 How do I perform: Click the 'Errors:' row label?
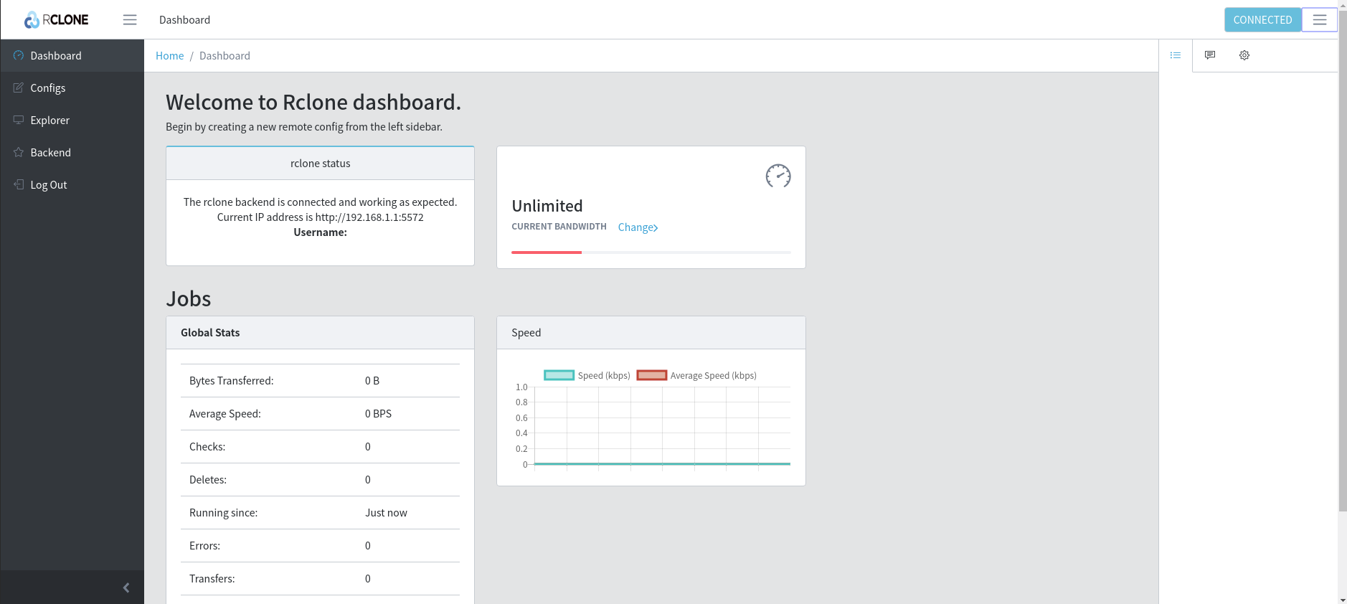(204, 546)
